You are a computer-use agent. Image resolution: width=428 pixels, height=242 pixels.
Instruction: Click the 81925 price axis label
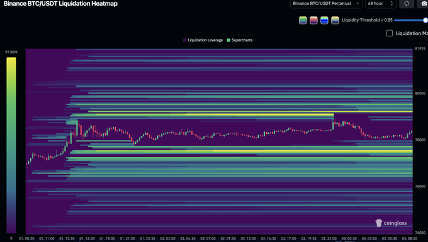tap(420, 49)
